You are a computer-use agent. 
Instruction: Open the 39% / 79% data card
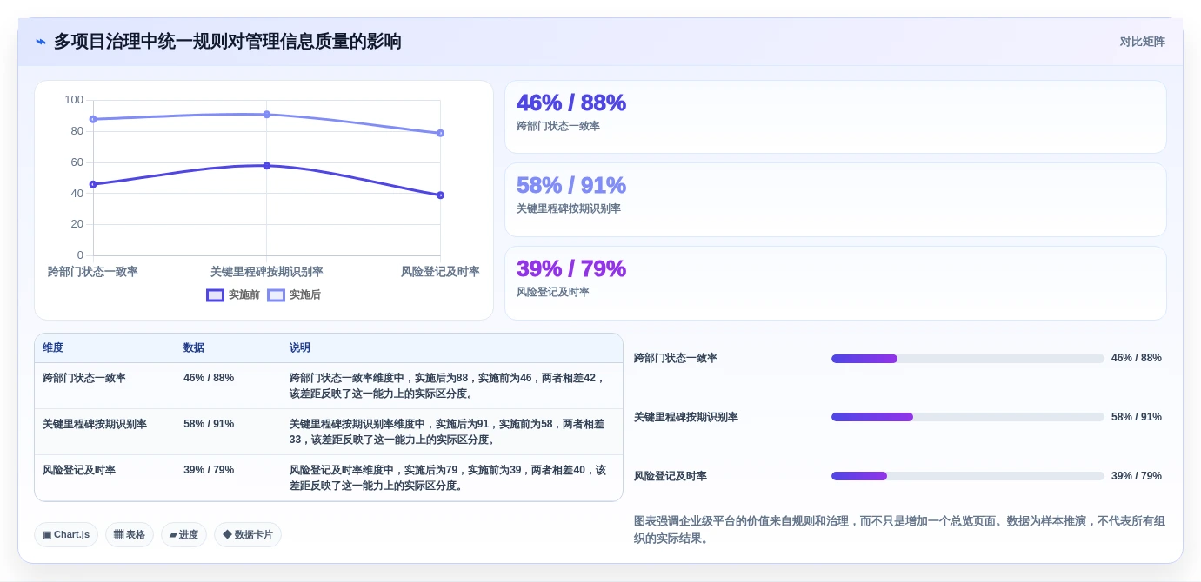coord(836,283)
